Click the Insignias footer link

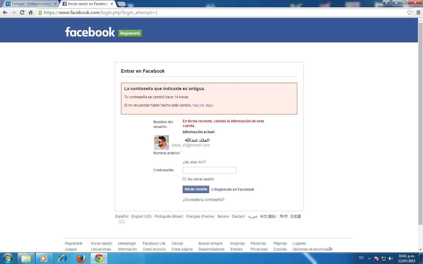coord(237,243)
